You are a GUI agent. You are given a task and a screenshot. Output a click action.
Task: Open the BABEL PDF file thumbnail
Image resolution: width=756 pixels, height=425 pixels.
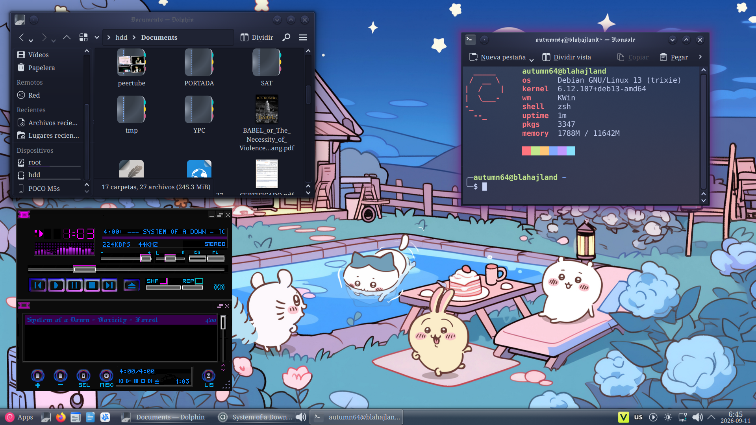click(x=267, y=109)
